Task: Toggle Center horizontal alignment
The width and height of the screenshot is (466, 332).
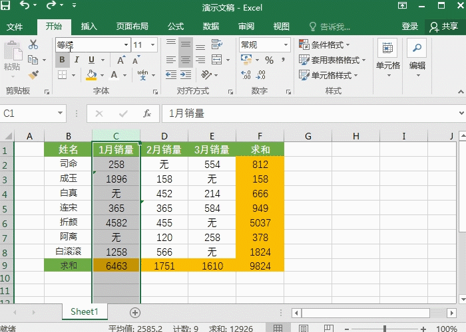Action: click(x=186, y=60)
